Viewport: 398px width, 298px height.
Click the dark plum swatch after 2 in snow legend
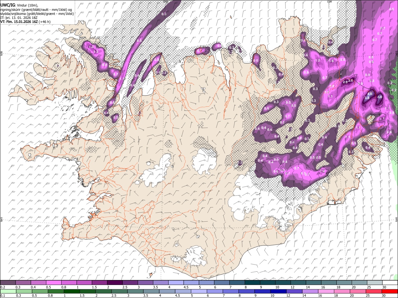[115, 283]
